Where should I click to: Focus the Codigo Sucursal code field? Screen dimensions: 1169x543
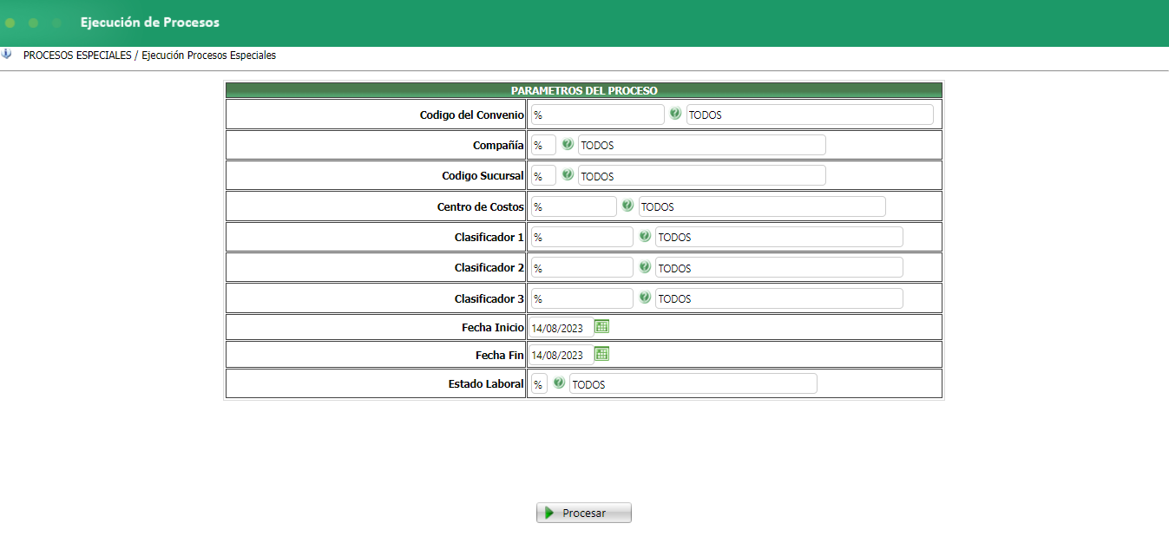[543, 175]
